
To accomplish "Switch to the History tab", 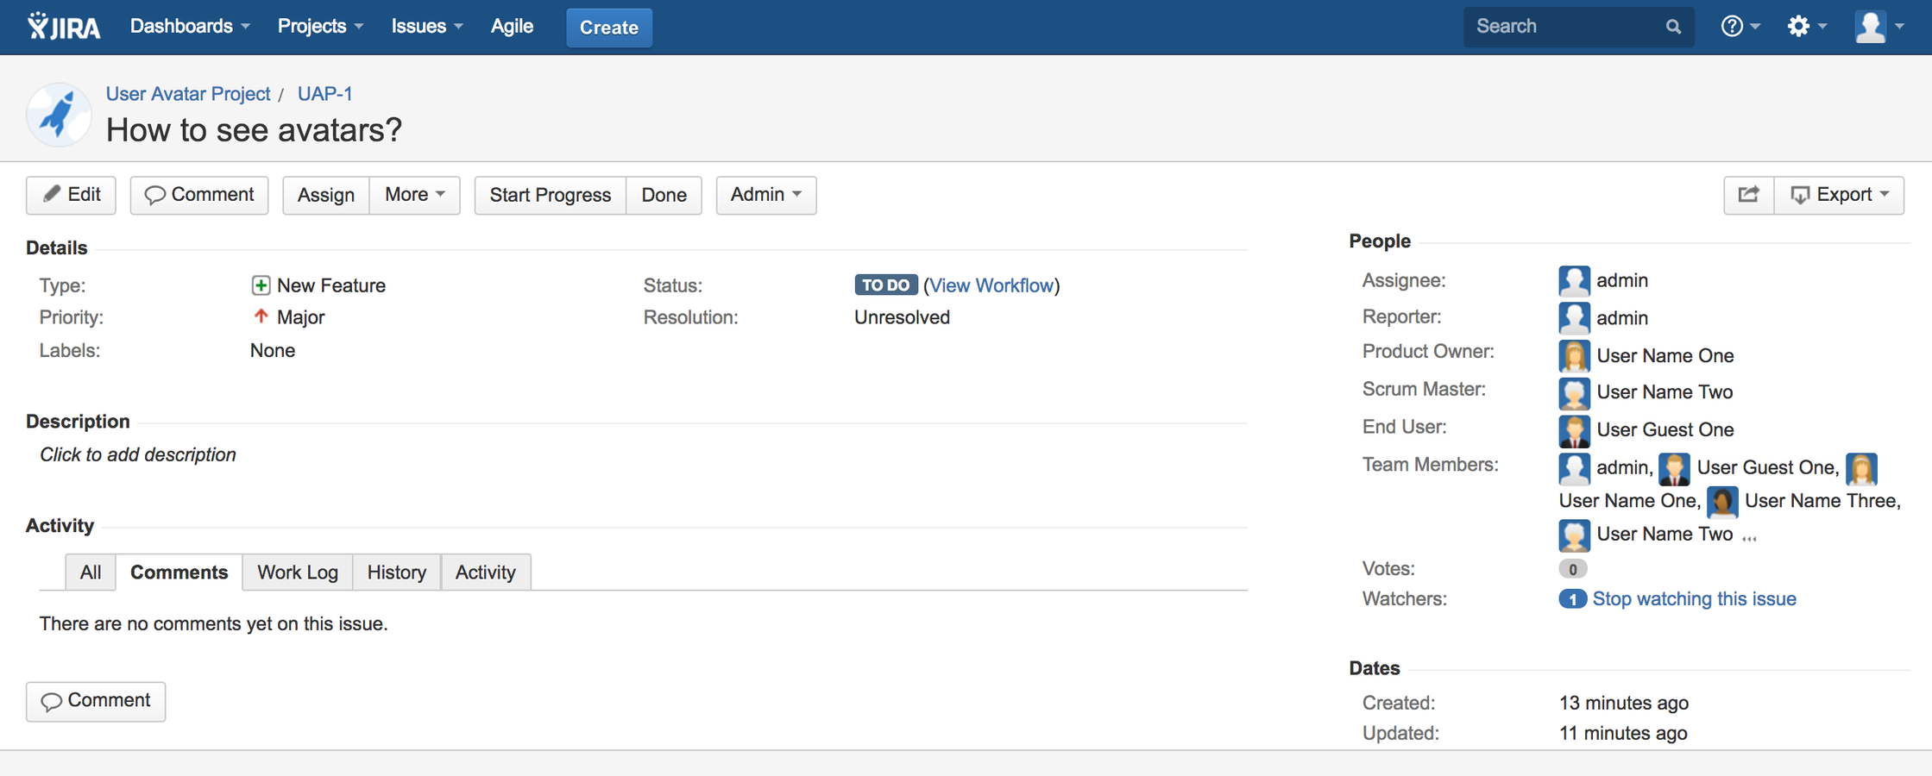I will coord(397,573).
